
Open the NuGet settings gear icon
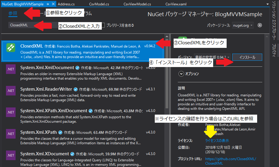pos(260,25)
